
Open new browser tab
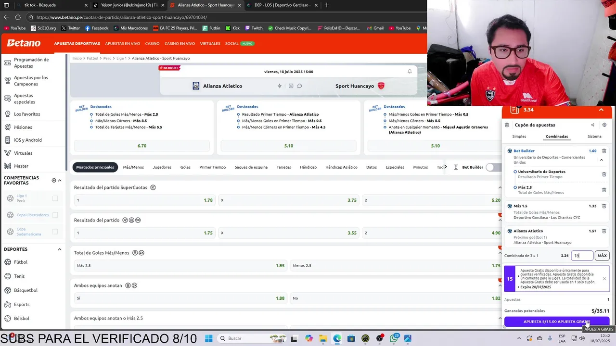coord(327,5)
